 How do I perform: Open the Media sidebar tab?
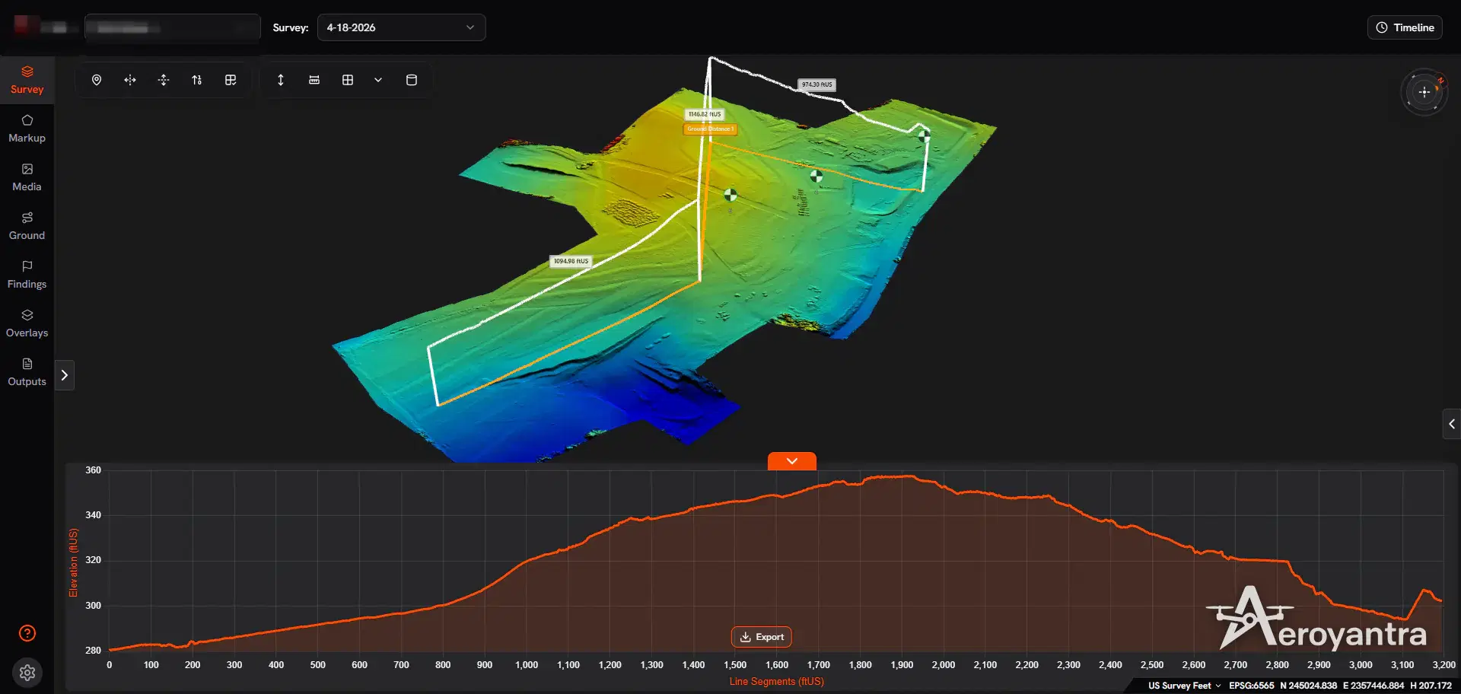pos(27,177)
